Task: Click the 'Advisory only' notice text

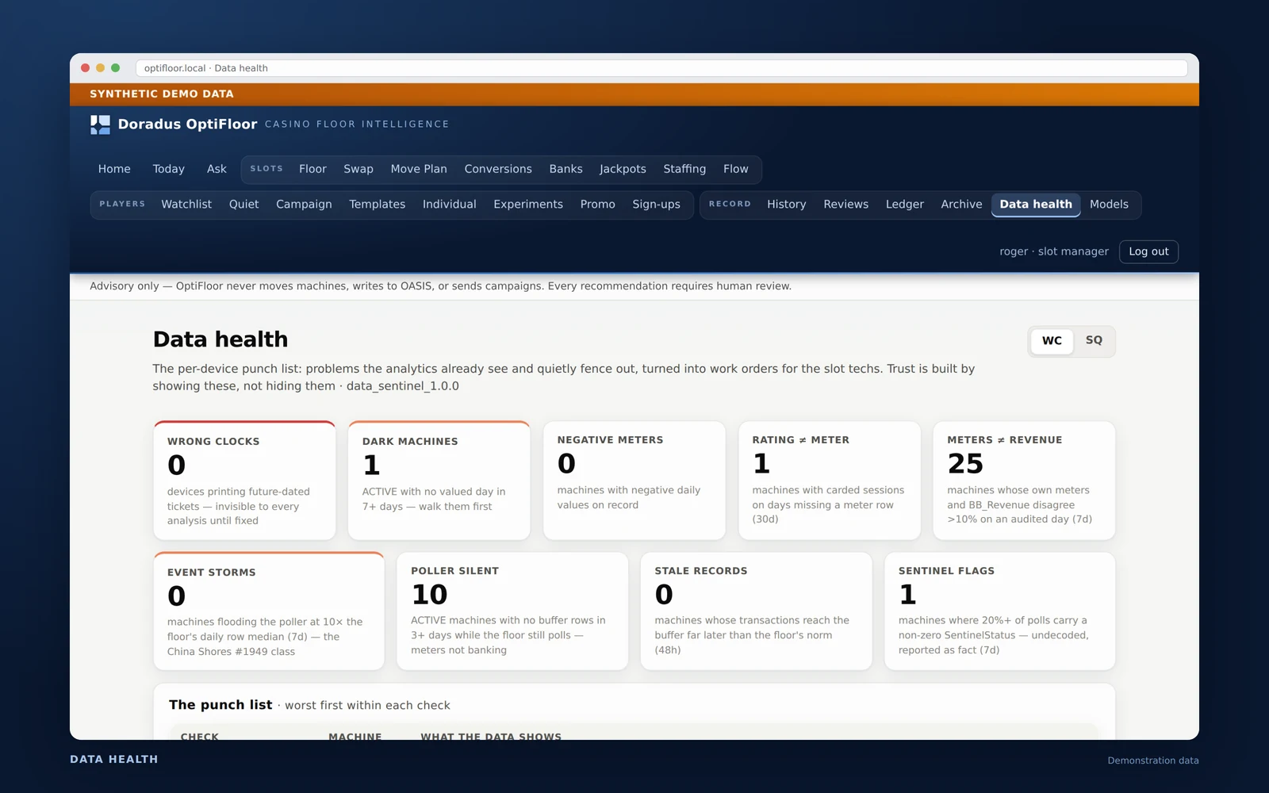Action: [440, 286]
